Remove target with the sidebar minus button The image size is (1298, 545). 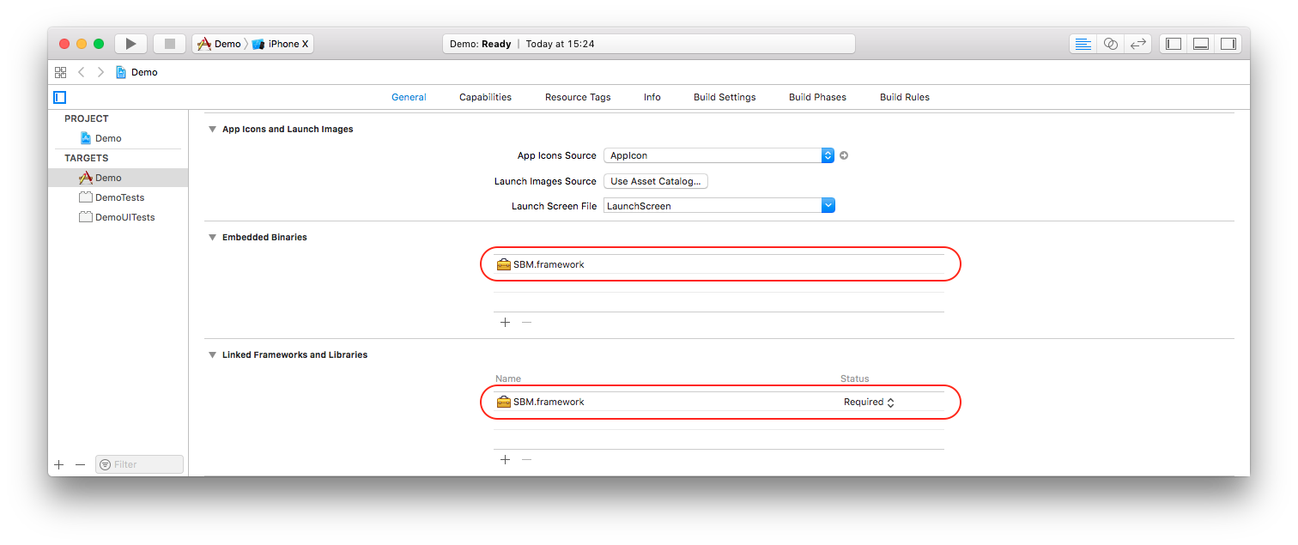click(x=81, y=464)
